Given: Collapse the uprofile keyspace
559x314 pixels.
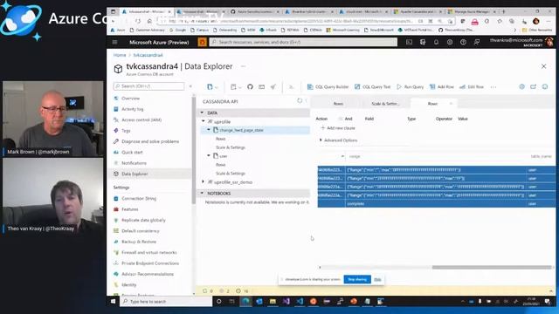Looking at the screenshot, I should pos(204,121).
